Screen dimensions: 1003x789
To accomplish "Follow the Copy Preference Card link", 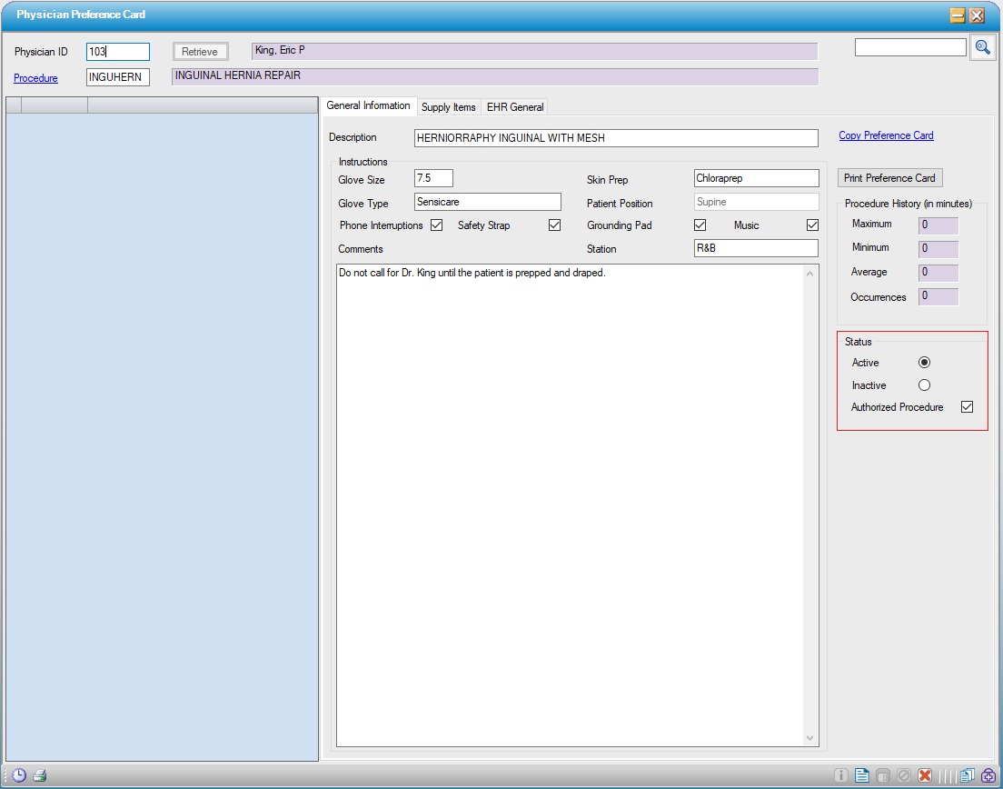I will tap(886, 135).
